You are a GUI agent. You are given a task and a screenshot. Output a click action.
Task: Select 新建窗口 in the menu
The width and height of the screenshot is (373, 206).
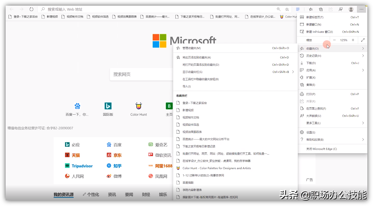click(332, 25)
